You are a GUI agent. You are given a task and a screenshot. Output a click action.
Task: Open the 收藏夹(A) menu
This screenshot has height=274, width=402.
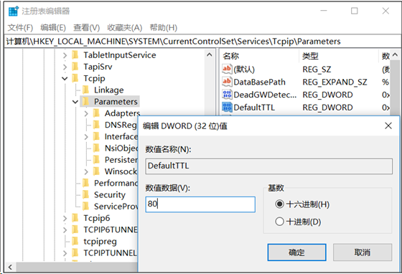125,27
